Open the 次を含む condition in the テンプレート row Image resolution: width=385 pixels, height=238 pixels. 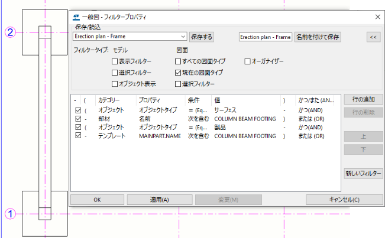pos(198,136)
